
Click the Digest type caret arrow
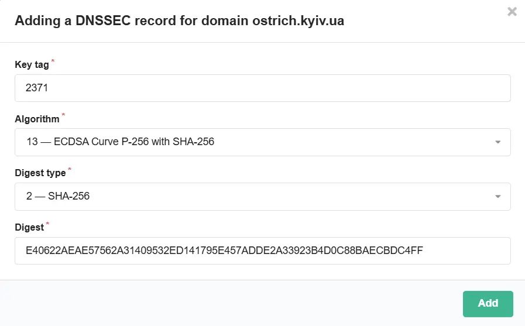coord(497,197)
